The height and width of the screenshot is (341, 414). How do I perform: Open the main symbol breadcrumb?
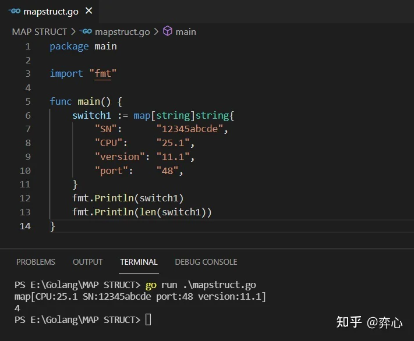pos(186,32)
